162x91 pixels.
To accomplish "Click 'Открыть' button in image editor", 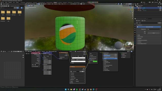I will (20, 51).
